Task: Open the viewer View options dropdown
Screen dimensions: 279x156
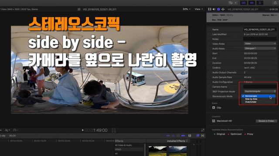Action: 199,9
